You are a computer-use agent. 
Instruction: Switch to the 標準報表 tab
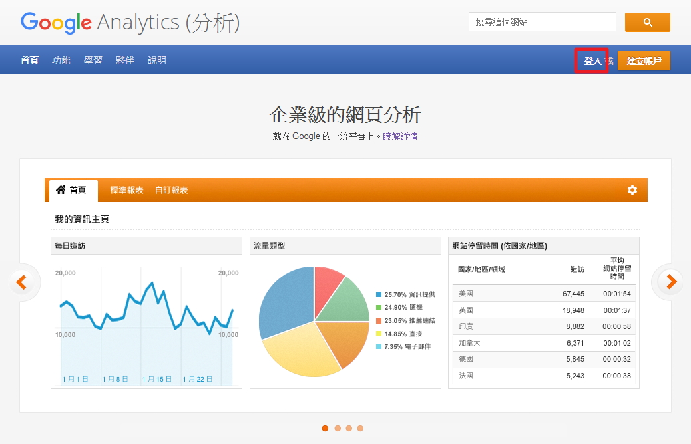[127, 190]
